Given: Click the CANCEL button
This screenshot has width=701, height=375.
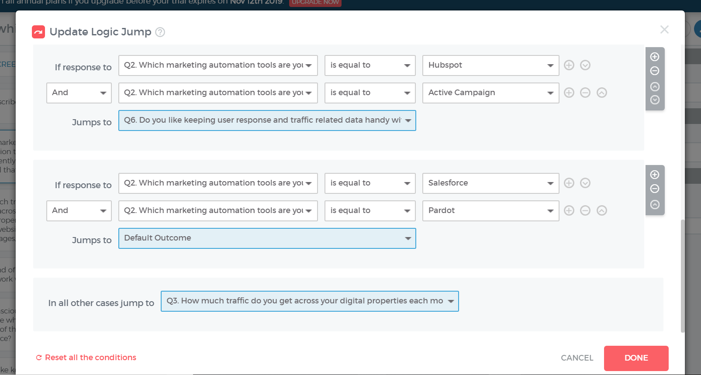Looking at the screenshot, I should click(577, 358).
